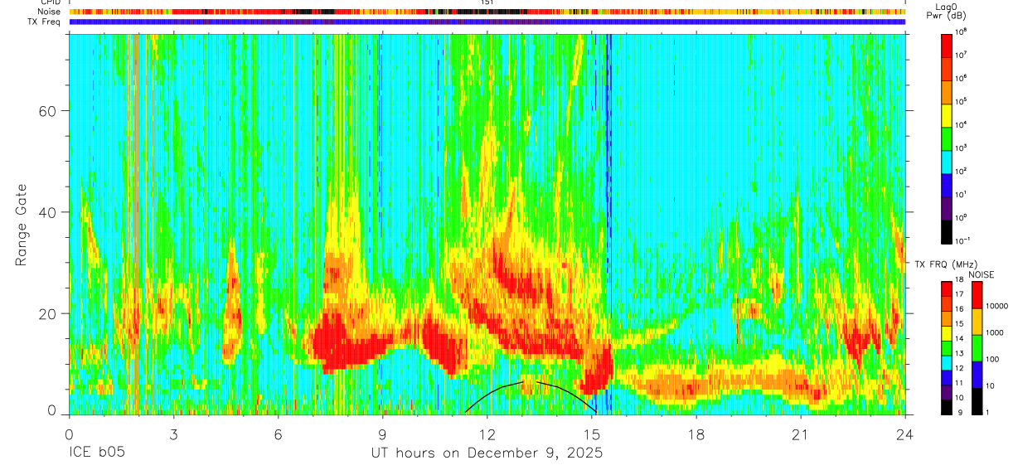Click the 'UT hours on December 9, 2025' title
1018x470 pixels.
[487, 453]
